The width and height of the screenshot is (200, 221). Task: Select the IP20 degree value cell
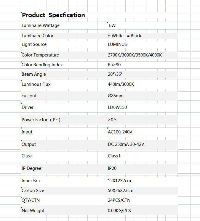[112, 168]
